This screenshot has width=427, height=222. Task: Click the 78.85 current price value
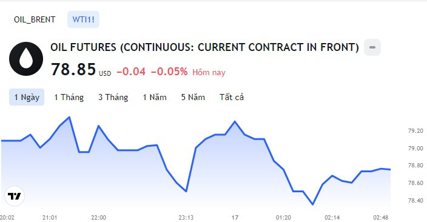click(x=73, y=69)
